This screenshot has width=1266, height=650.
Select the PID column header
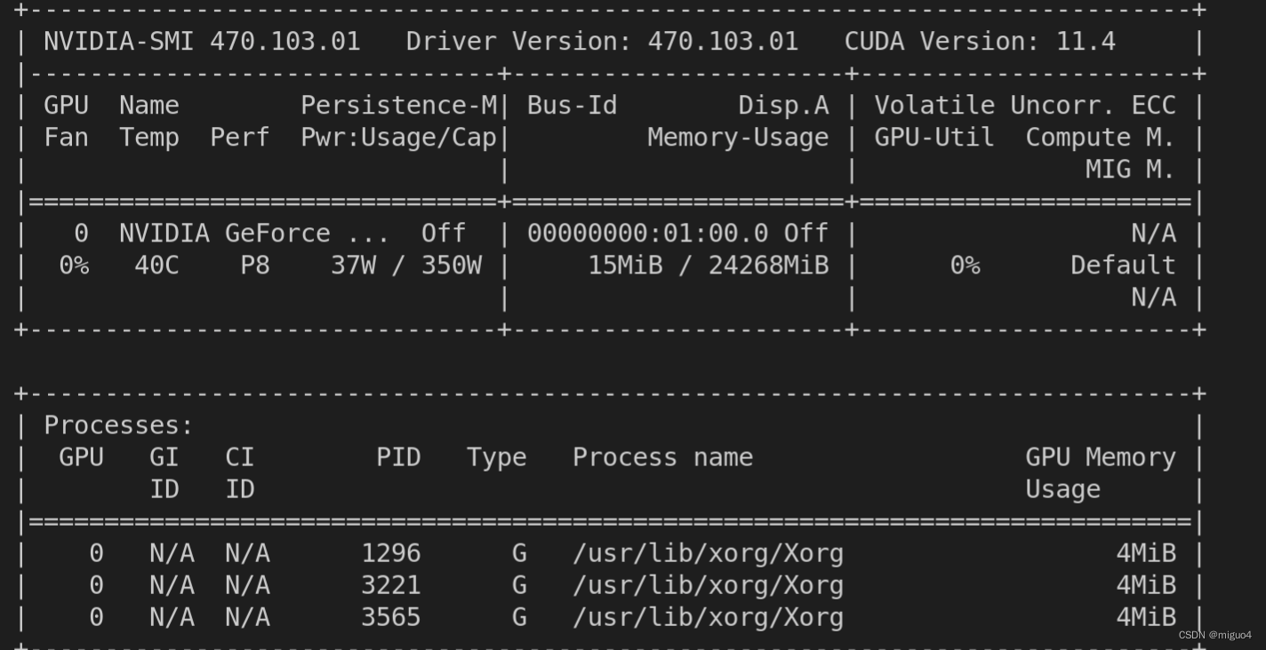click(x=398, y=457)
